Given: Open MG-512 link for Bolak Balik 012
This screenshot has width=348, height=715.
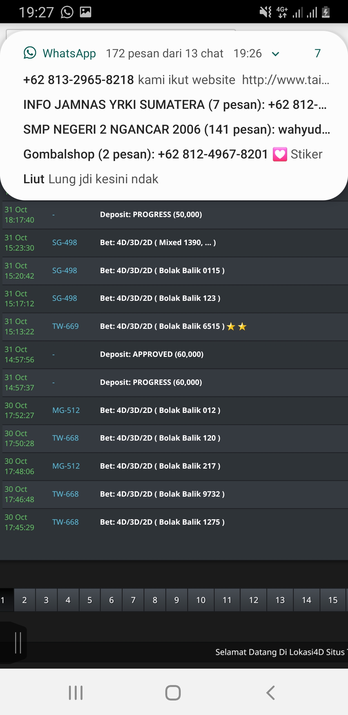Looking at the screenshot, I should coord(66,410).
